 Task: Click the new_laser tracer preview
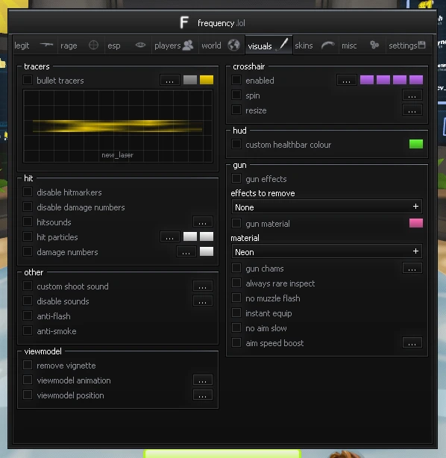118,126
